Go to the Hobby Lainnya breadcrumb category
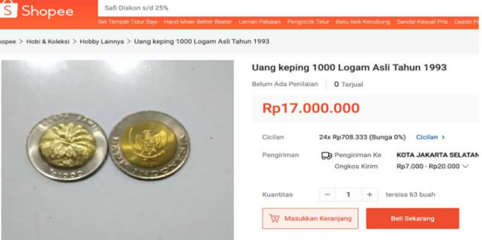Image resolution: width=482 pixels, height=240 pixels. pos(102,41)
